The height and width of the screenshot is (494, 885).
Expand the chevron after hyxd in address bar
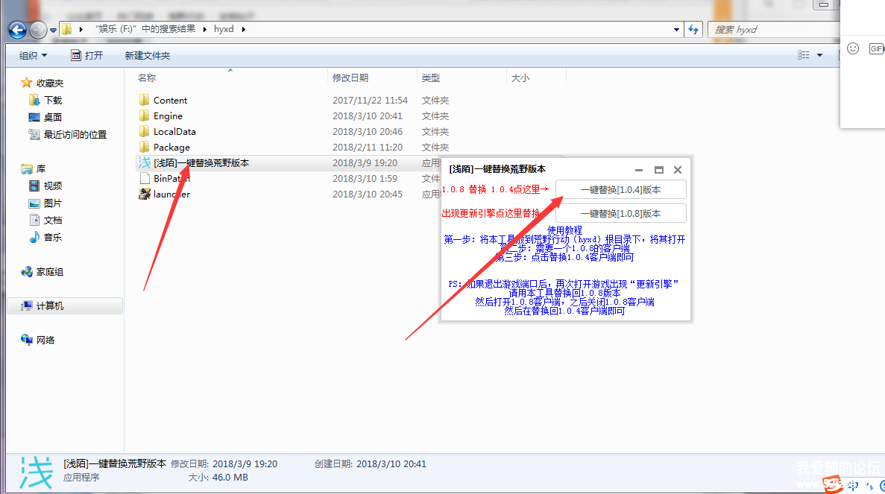click(x=243, y=29)
